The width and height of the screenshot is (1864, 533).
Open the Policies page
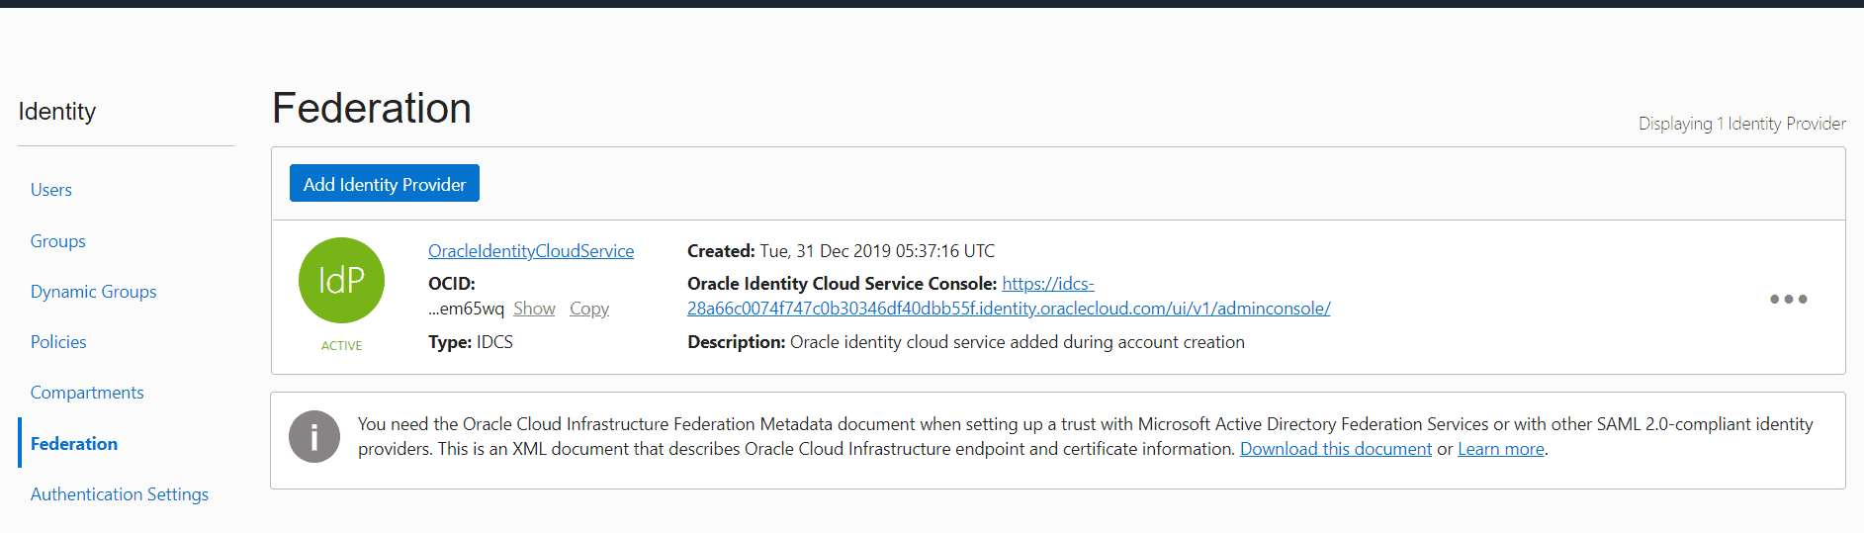click(58, 342)
